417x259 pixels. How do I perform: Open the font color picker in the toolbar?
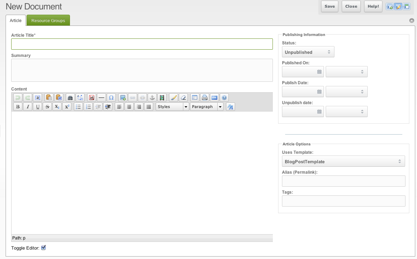[230, 107]
